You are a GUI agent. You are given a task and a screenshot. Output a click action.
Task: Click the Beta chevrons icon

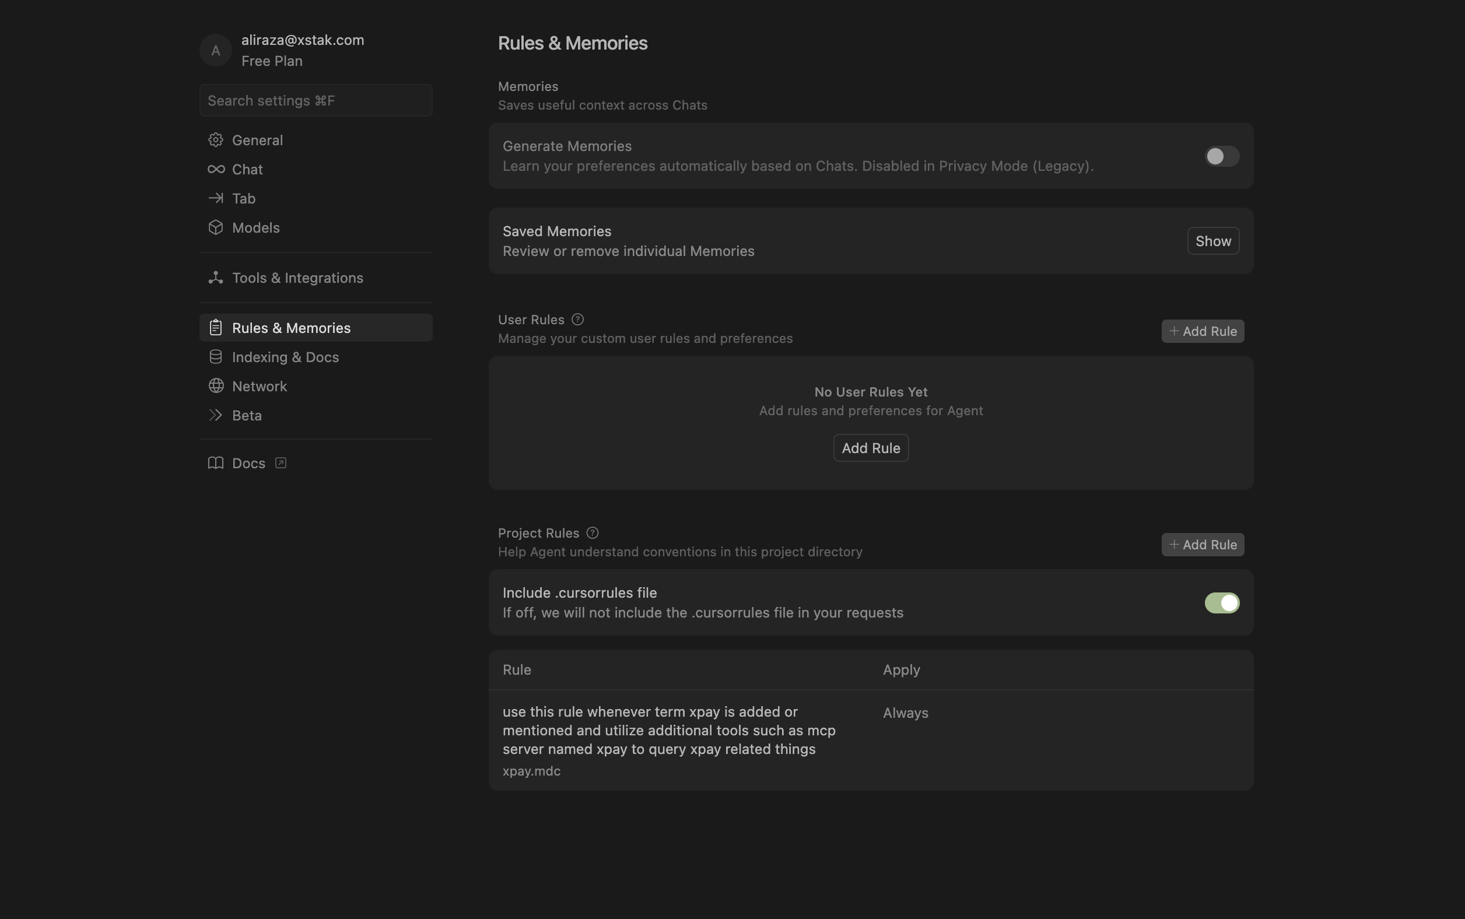tap(216, 415)
